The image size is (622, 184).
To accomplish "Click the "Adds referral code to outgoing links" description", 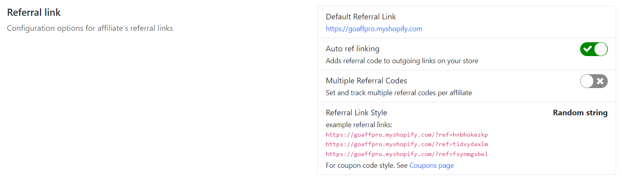I will coord(402,61).
